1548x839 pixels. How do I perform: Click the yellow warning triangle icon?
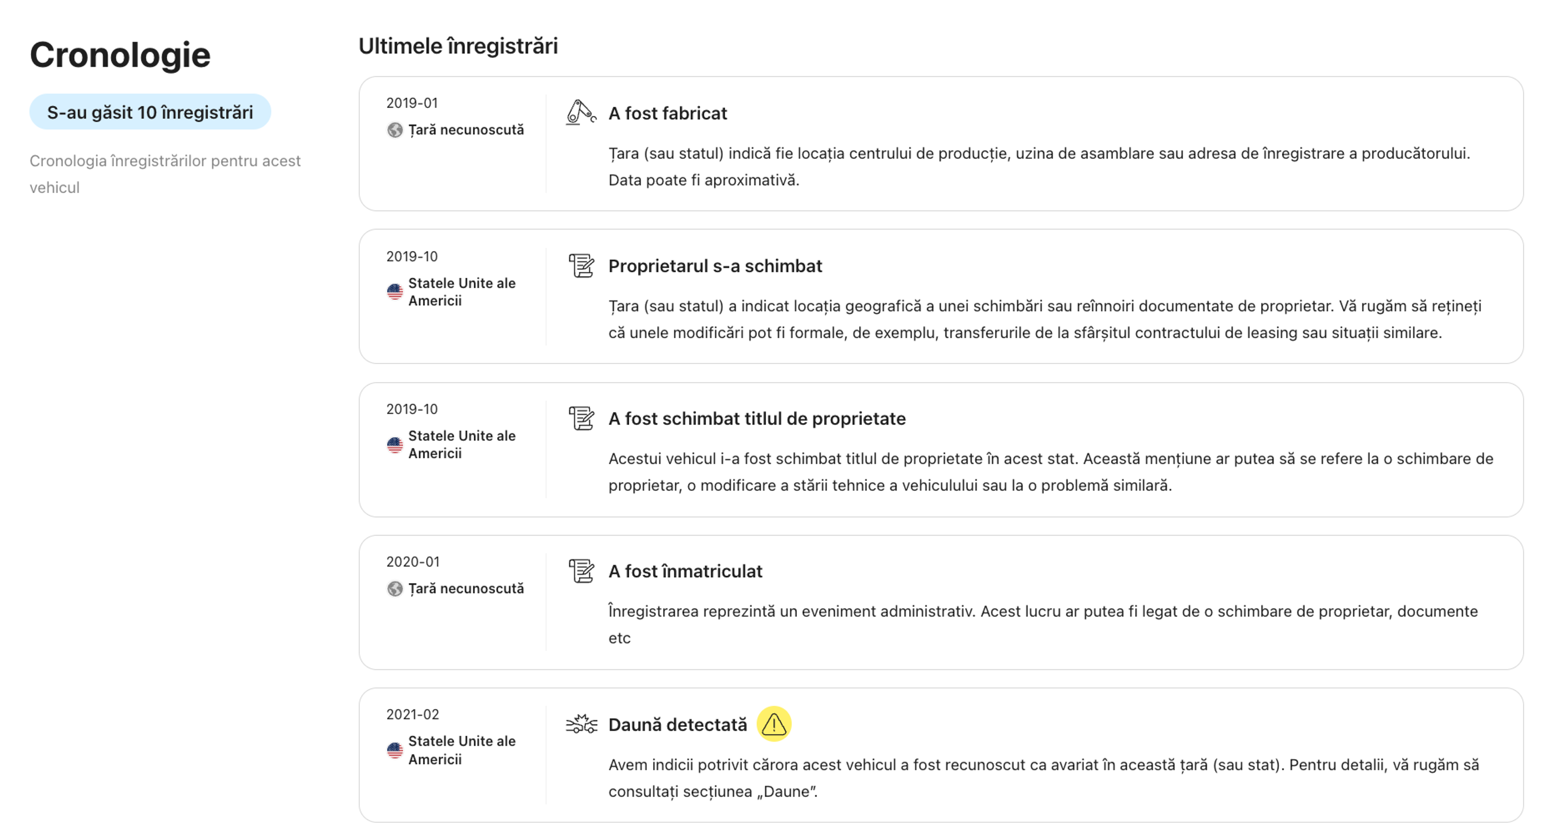tap(774, 724)
